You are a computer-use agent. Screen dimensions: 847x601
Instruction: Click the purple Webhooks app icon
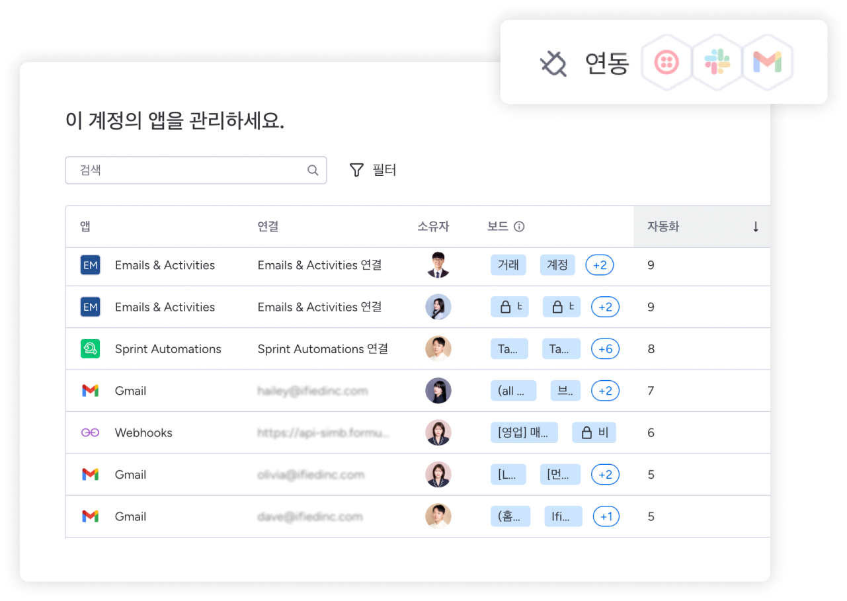tap(91, 433)
